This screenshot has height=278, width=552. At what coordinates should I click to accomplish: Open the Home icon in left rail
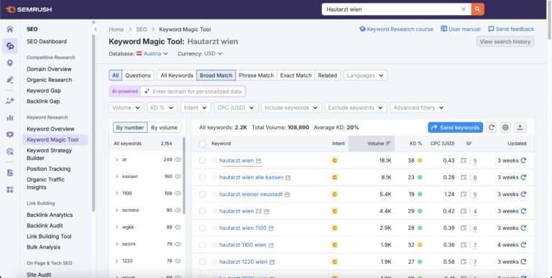pyautogui.click(x=10, y=29)
